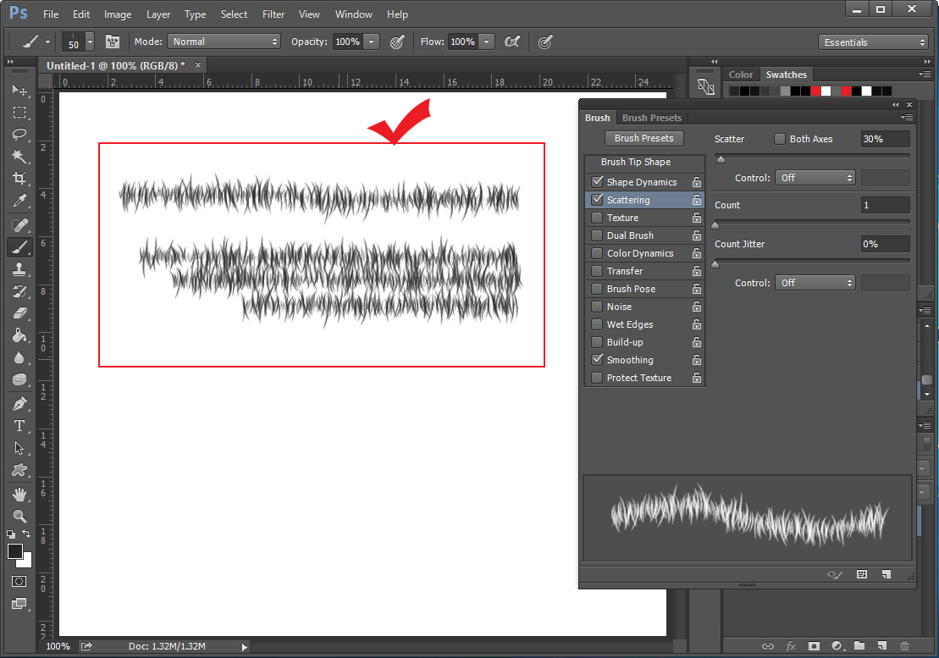The height and width of the screenshot is (658, 939).
Task: Select the Pen tool
Action: pos(19,404)
